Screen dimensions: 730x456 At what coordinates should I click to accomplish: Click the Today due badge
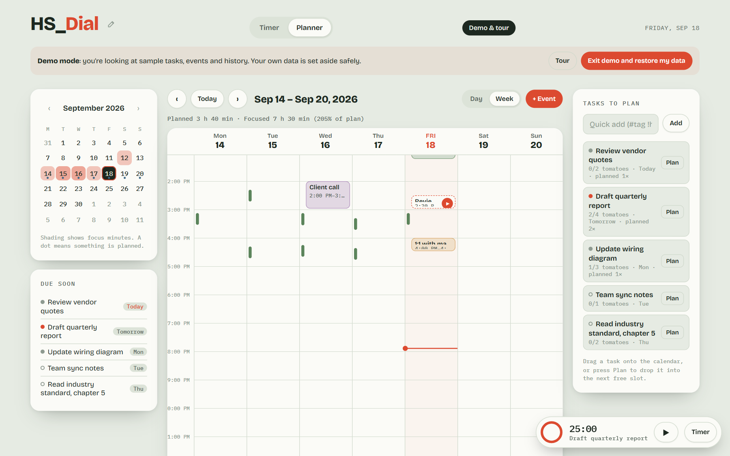[135, 306]
